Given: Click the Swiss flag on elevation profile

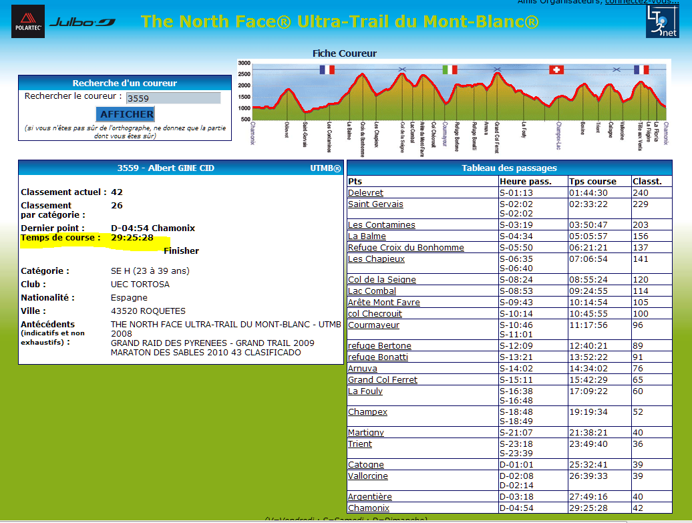Looking at the screenshot, I should (556, 69).
